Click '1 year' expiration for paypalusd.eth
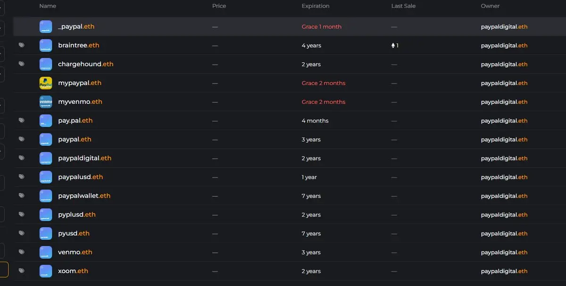 click(309, 177)
